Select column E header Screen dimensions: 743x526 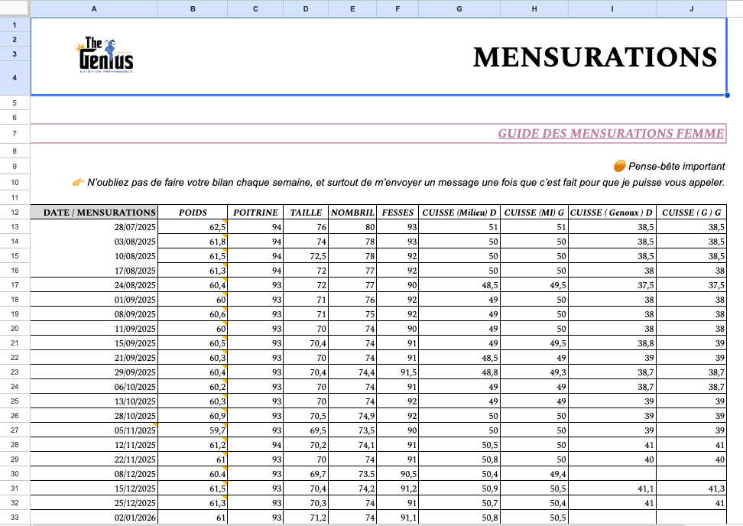coord(352,9)
